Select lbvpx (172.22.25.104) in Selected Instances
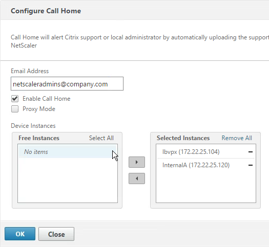This screenshot has width=269, height=247. [206, 152]
